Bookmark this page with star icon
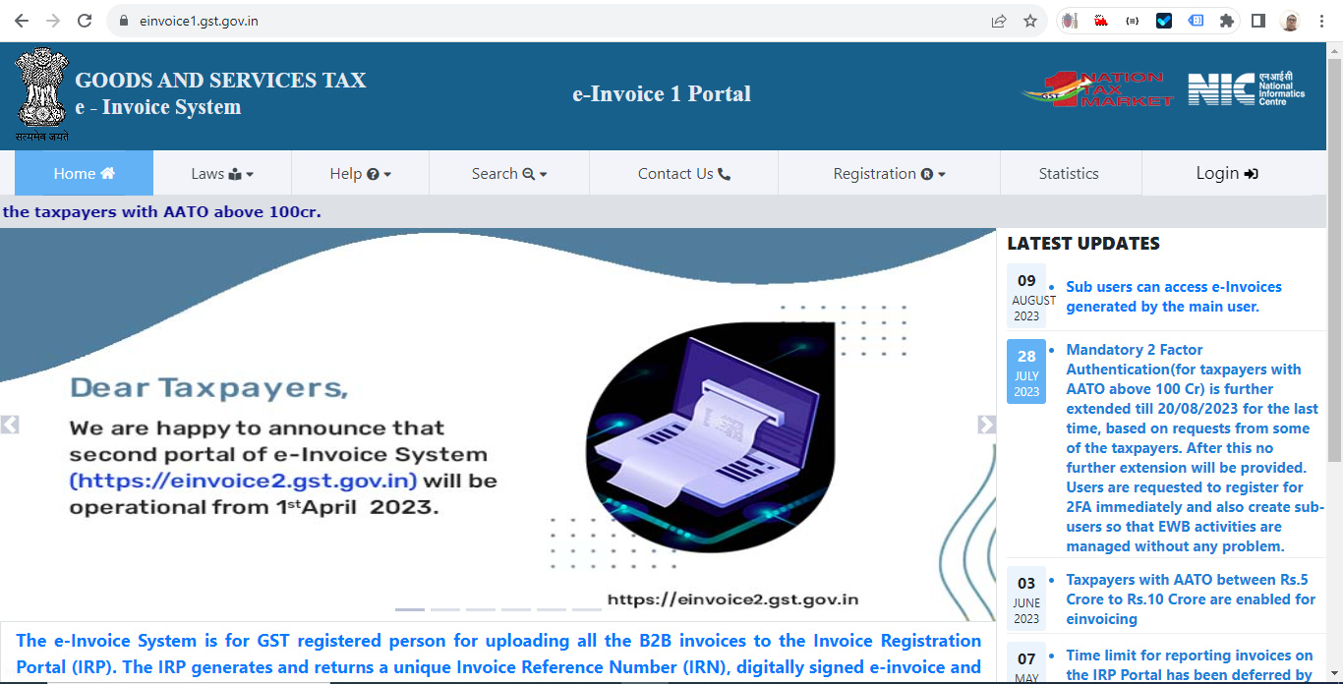Screen dimensions: 1343x684 click(x=1030, y=21)
